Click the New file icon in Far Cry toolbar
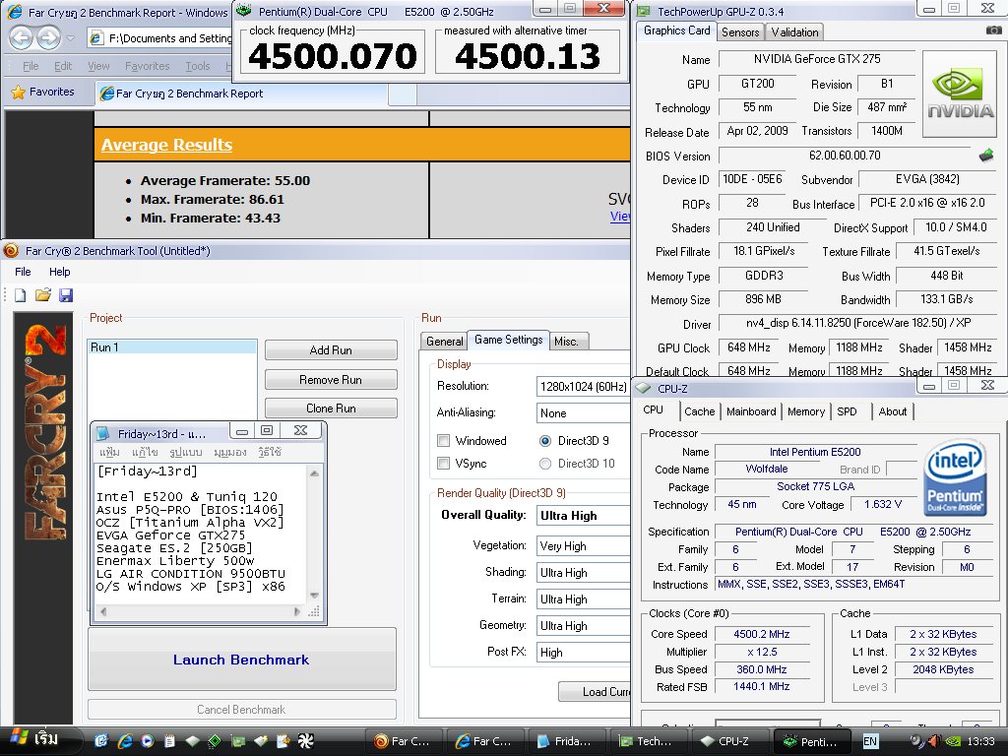Viewport: 1008px width, 756px height. (x=20, y=295)
